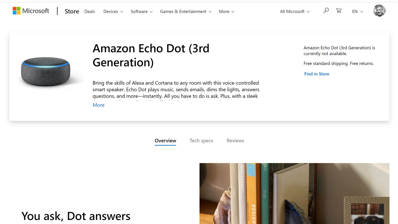
Task: Click the Find in Store link
Action: tap(317, 74)
